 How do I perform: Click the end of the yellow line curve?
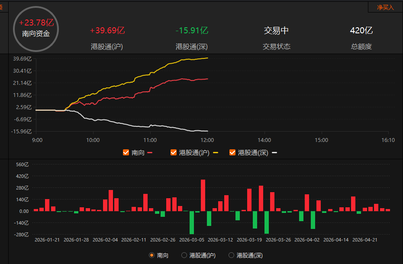[207, 58]
